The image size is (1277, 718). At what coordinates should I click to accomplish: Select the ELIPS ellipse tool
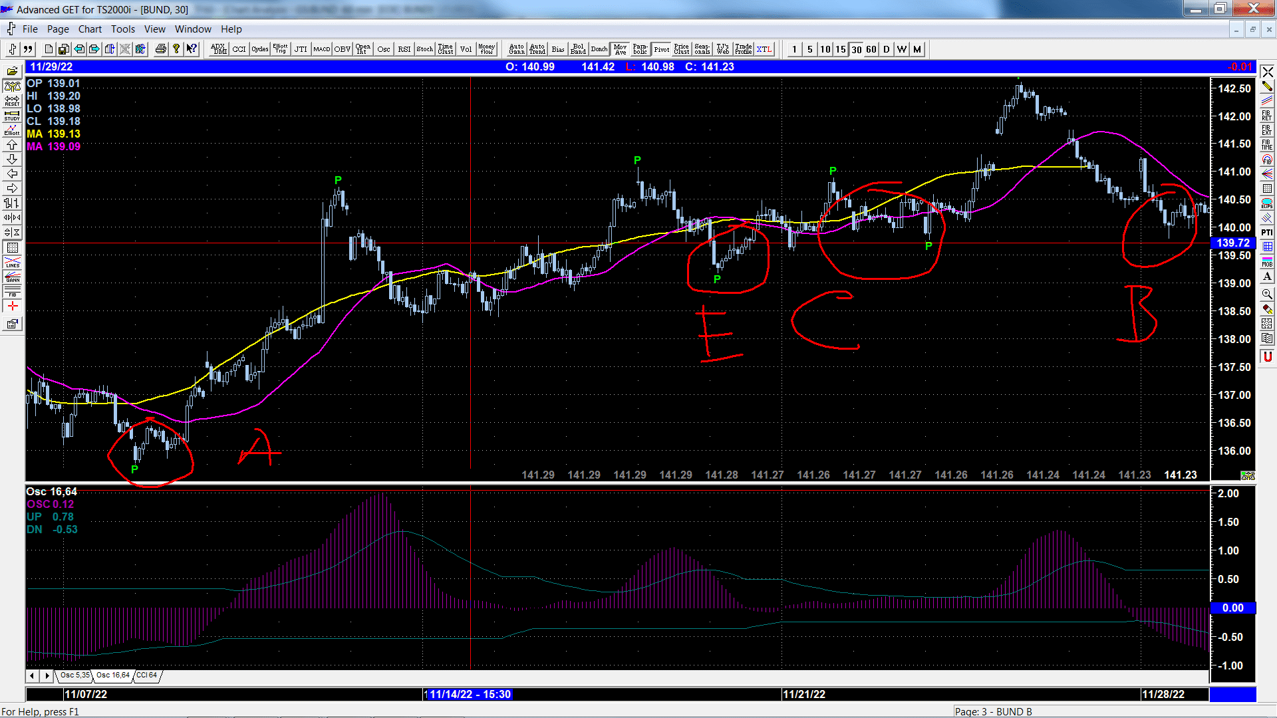pyautogui.click(x=1267, y=203)
